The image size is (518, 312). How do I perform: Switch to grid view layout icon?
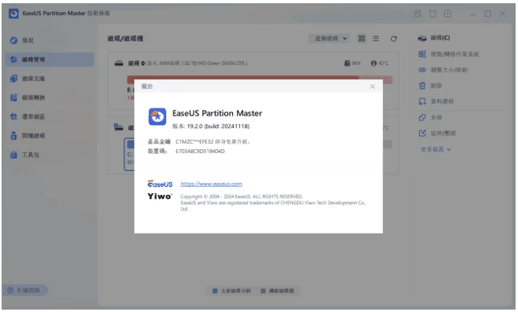click(x=361, y=38)
